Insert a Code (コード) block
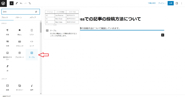The height and width of the screenshot is (97, 185). point(32,43)
